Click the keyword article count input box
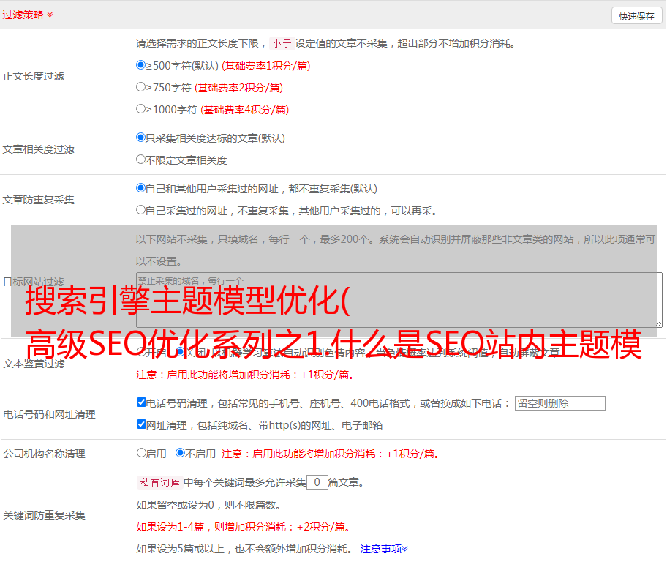The height and width of the screenshot is (562, 667). [x=317, y=482]
